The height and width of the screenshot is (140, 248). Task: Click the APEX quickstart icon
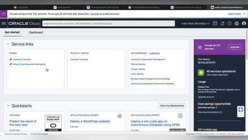(180, 116)
